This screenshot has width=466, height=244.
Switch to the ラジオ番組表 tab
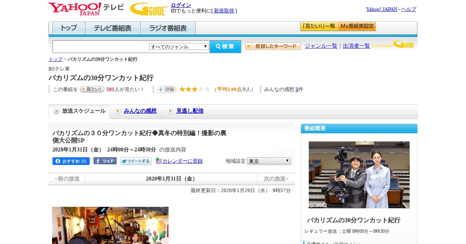[168, 28]
